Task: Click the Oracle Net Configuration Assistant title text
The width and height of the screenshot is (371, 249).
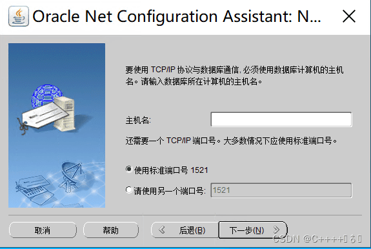Action: pyautogui.click(x=177, y=16)
